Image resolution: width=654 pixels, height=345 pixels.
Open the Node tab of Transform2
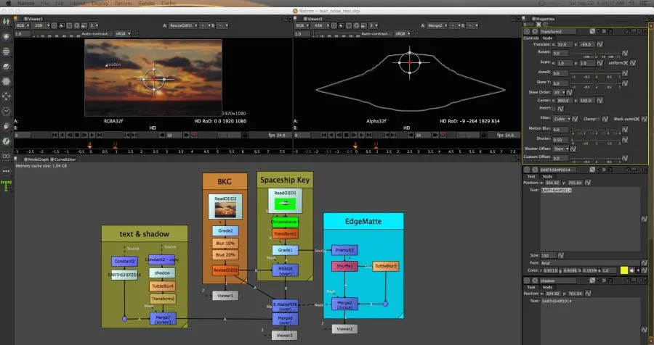click(547, 38)
